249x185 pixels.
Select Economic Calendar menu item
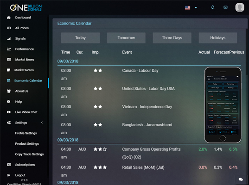(28, 80)
